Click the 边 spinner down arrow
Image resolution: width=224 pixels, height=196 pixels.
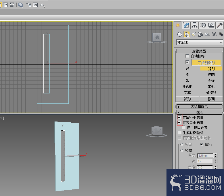pyautogui.click(x=216, y=162)
